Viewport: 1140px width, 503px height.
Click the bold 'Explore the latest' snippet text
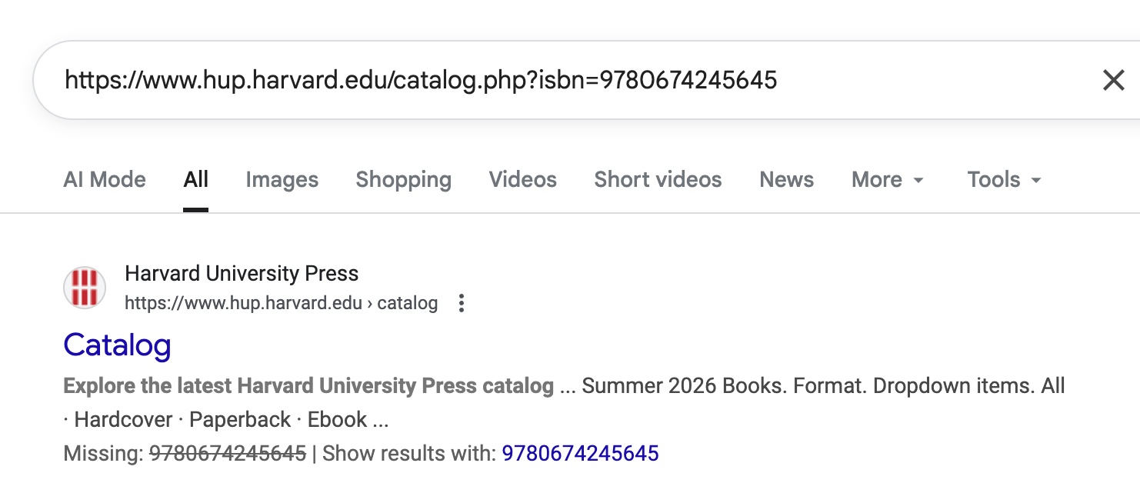pos(308,386)
